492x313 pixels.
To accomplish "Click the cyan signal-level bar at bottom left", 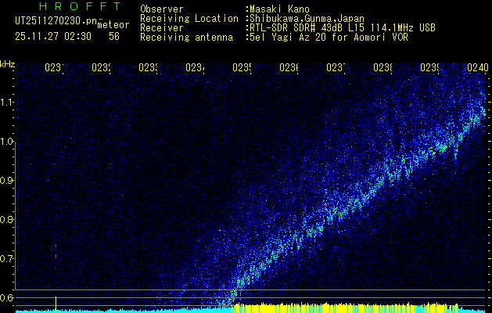I will (x=124, y=311).
